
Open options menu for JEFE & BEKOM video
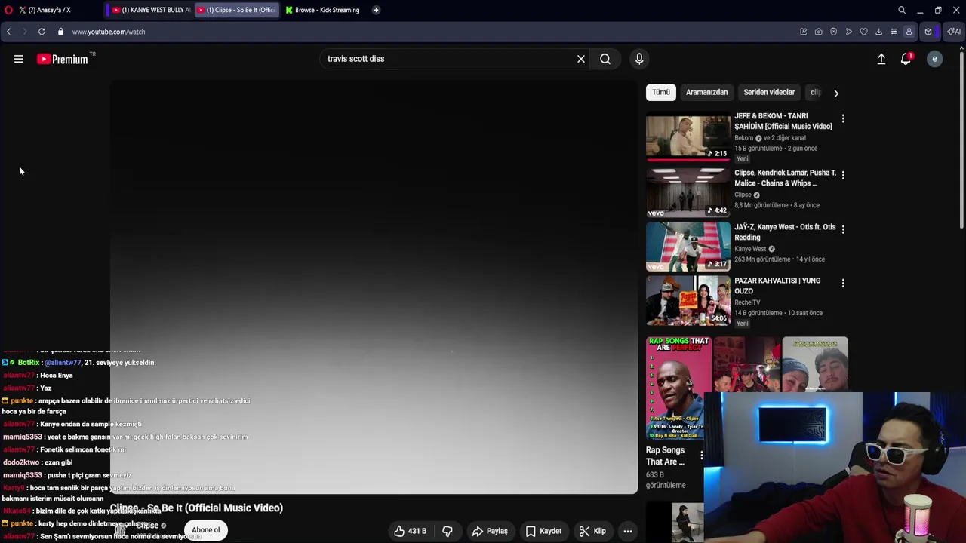pyautogui.click(x=843, y=118)
